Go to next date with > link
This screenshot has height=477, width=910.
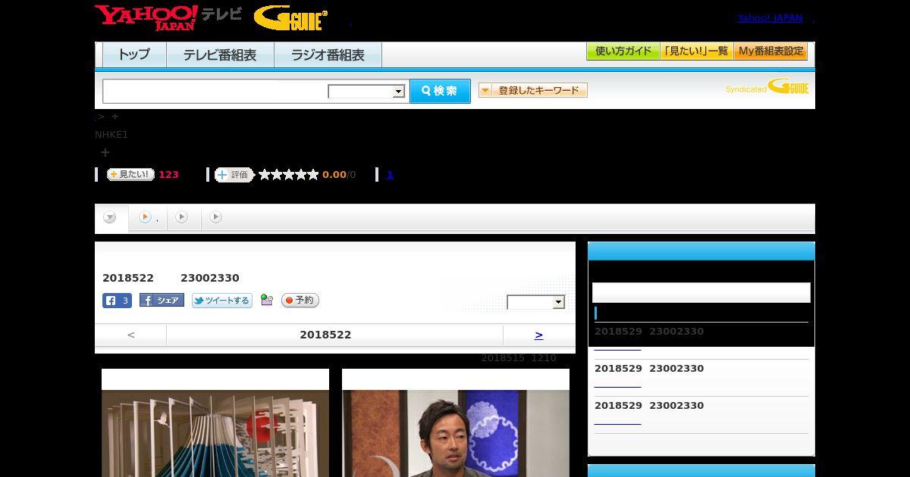tap(538, 335)
